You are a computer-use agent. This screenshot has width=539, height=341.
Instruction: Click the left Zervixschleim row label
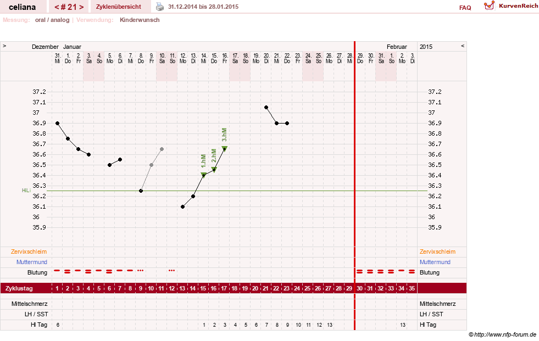29,251
